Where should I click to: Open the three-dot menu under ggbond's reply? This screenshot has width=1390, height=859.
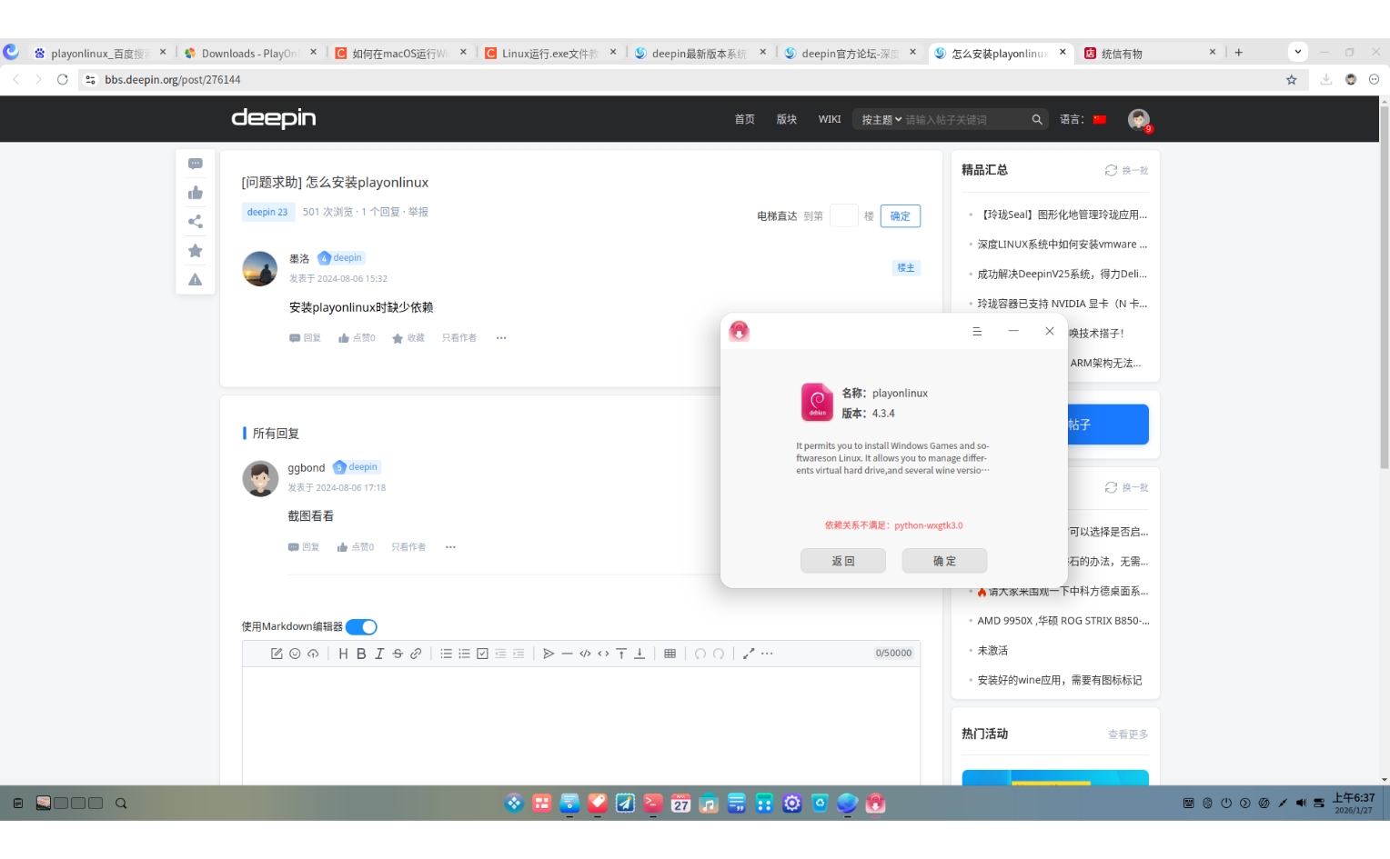(x=450, y=547)
